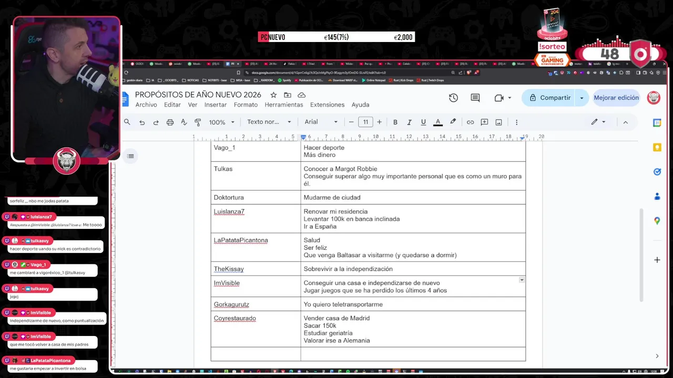Screen dimensions: 673x378
Task: Run the spelling and grammar check icon
Action: [183, 122]
